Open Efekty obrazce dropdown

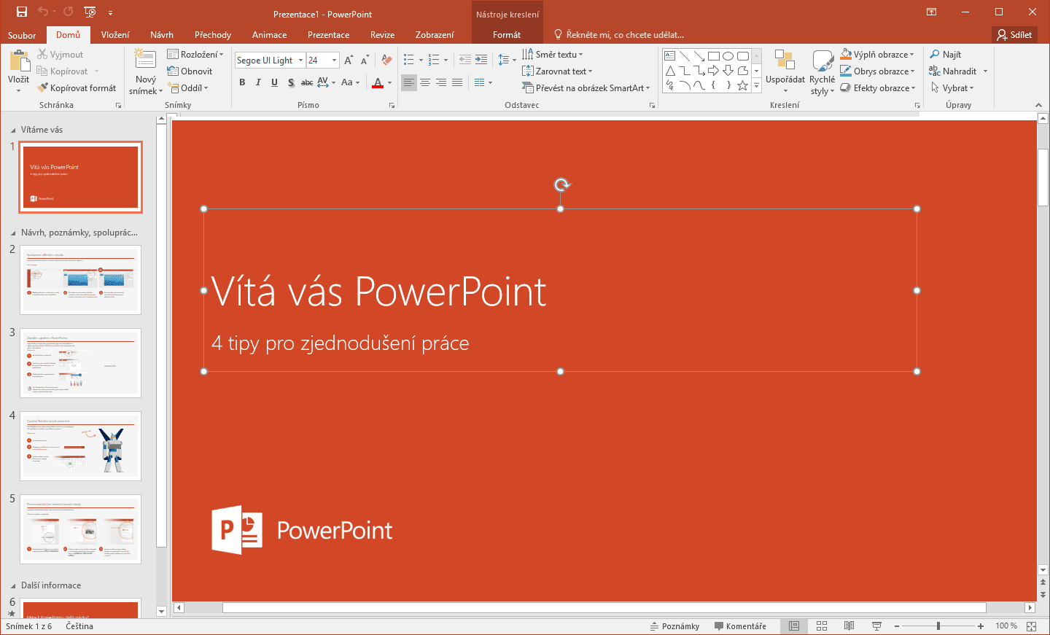[877, 87]
